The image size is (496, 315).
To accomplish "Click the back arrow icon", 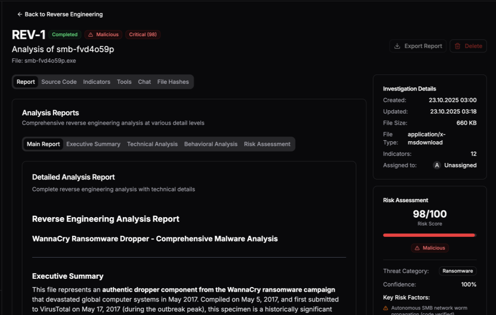I will tap(20, 14).
